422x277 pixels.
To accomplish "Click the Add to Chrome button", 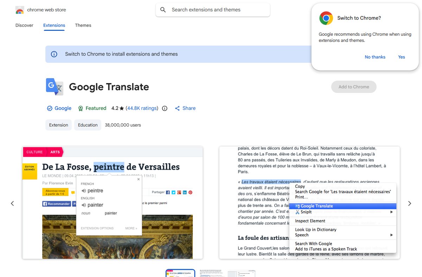I will pos(354,87).
